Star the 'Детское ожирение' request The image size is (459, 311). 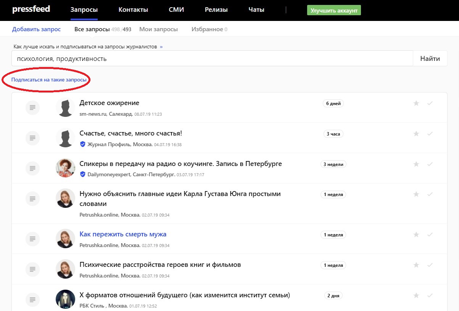point(416,103)
